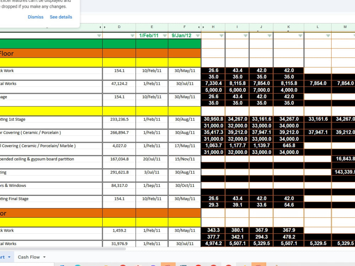Select the 15/Nov/11 end date cell

(185, 159)
